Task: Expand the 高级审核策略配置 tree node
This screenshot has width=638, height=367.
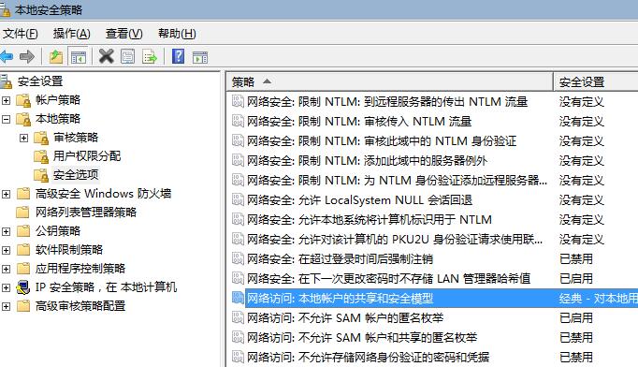Action: pyautogui.click(x=7, y=306)
